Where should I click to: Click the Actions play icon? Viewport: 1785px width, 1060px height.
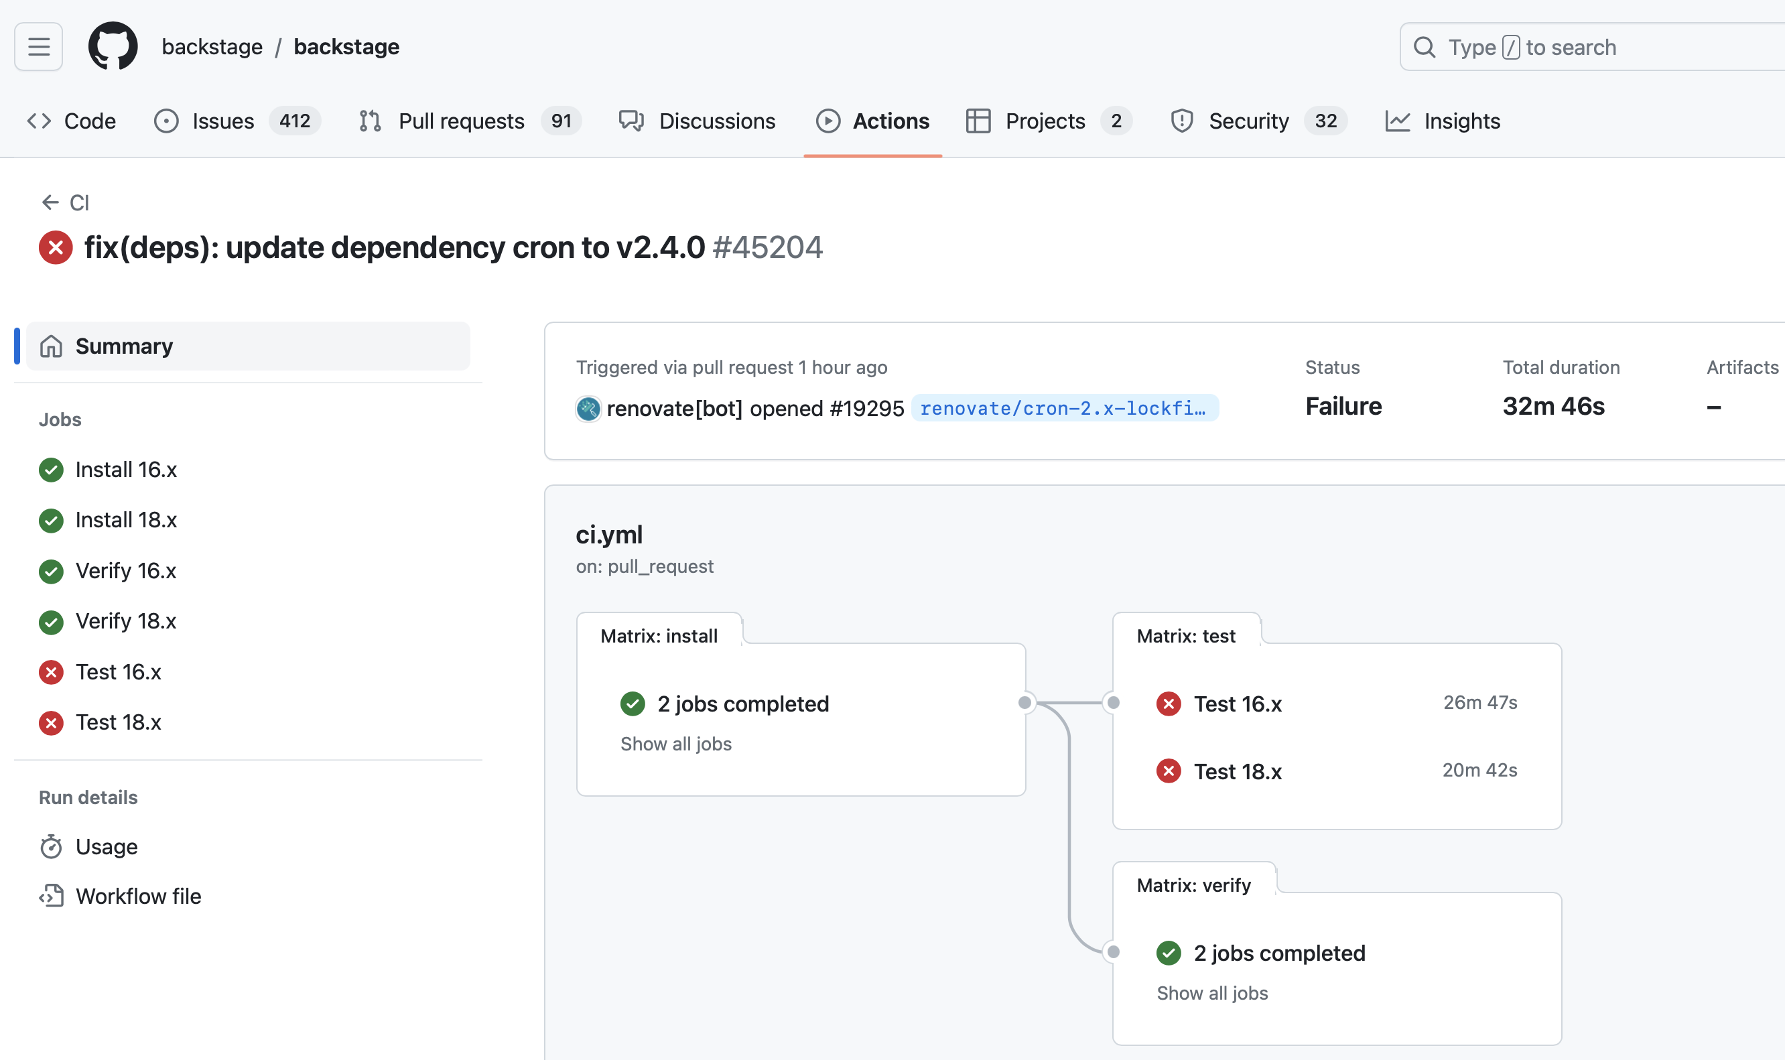(828, 121)
